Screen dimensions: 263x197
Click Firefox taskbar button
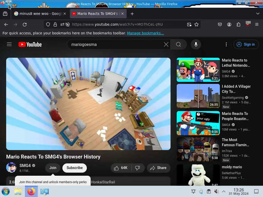click(31, 191)
